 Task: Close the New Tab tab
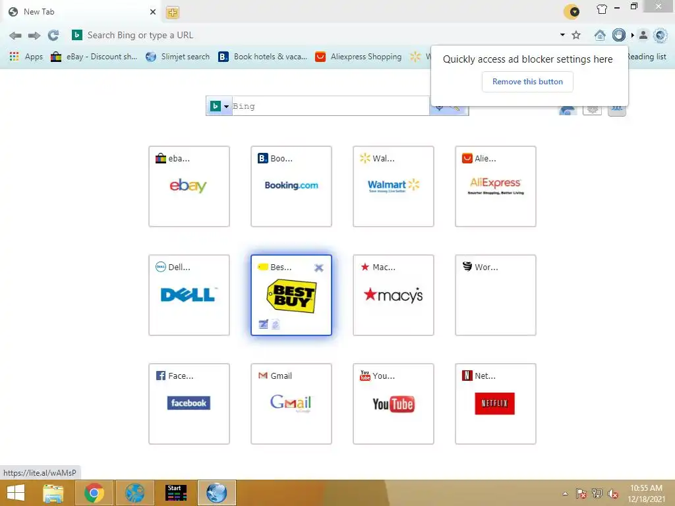tap(153, 12)
